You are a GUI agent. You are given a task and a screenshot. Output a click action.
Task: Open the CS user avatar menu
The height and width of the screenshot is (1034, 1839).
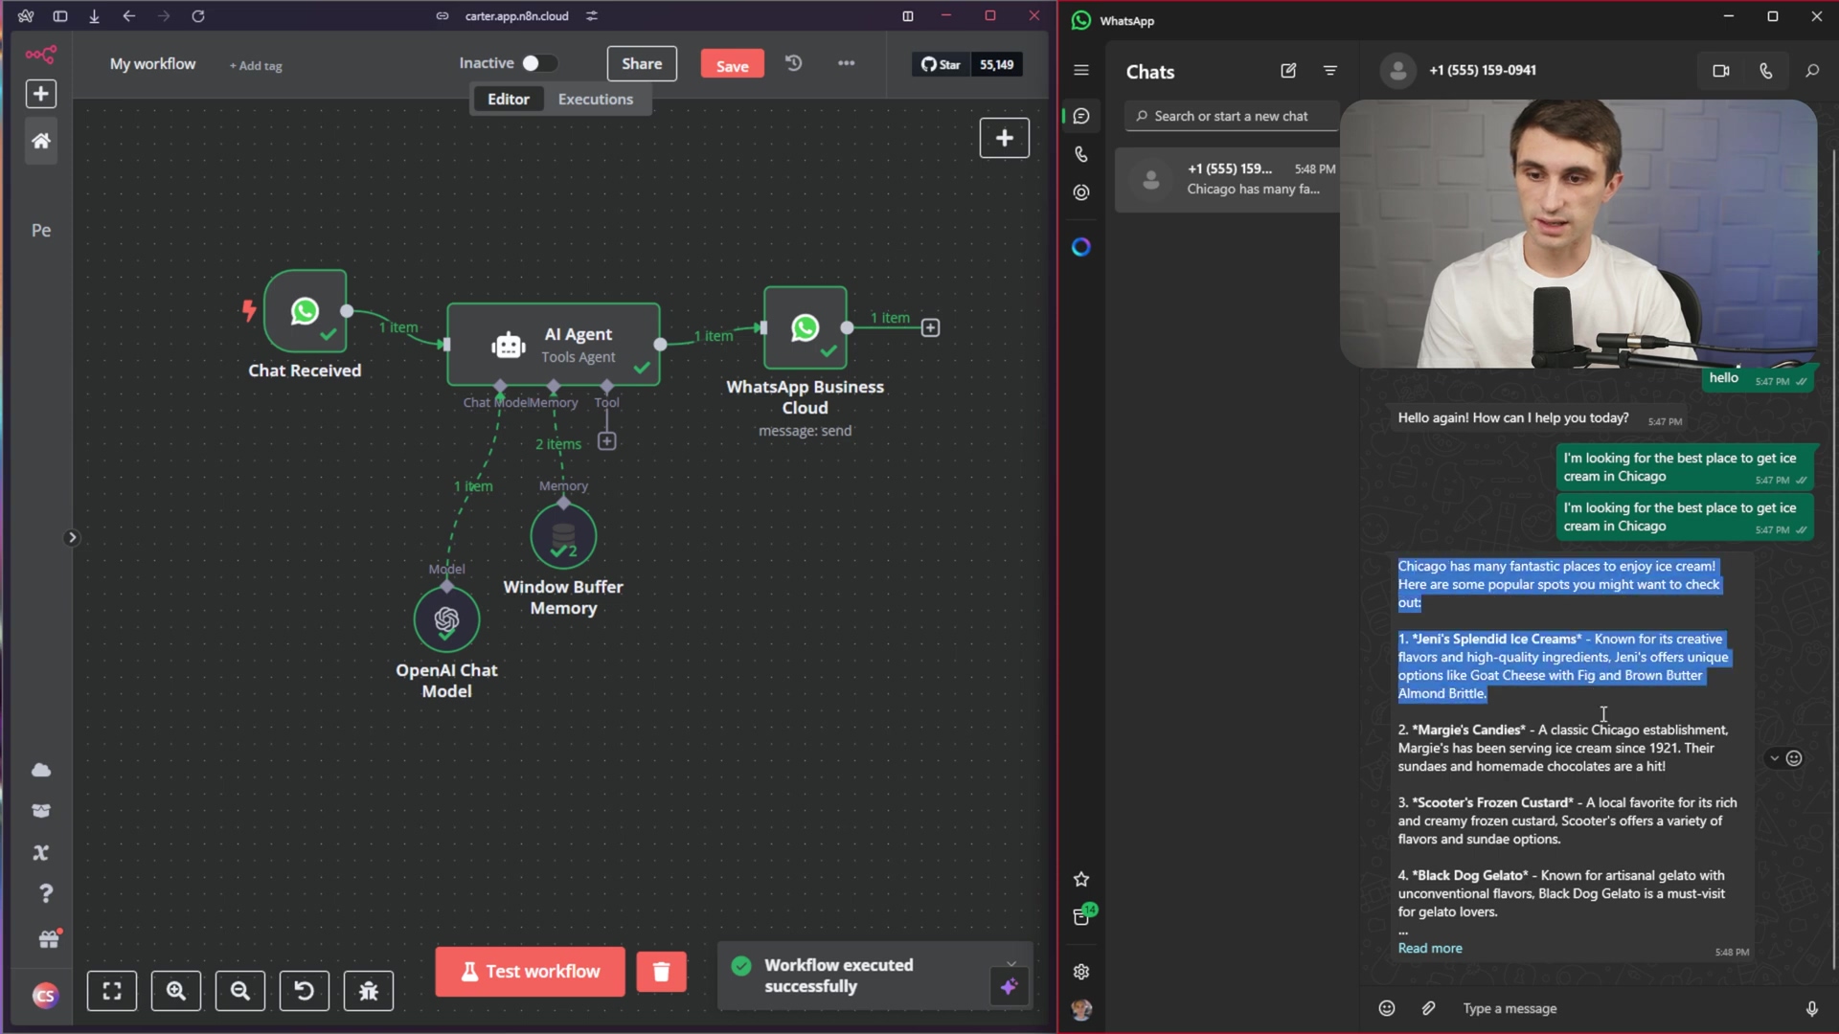click(x=44, y=996)
